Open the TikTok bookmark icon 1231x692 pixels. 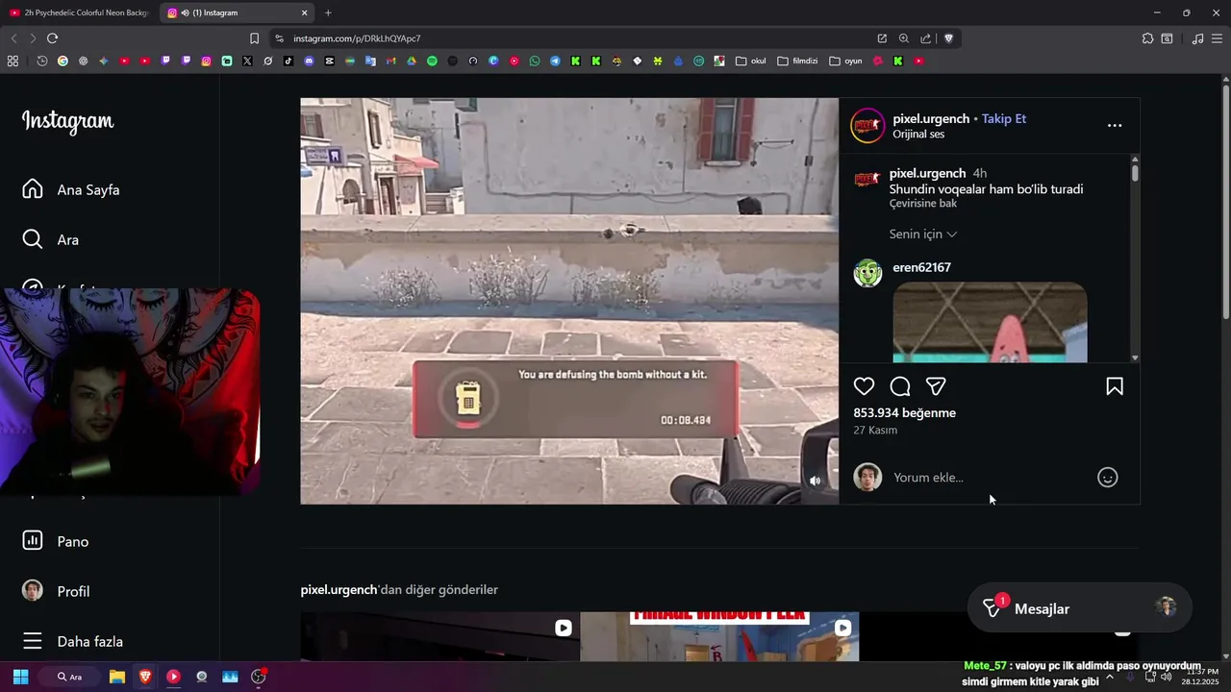pos(289,61)
